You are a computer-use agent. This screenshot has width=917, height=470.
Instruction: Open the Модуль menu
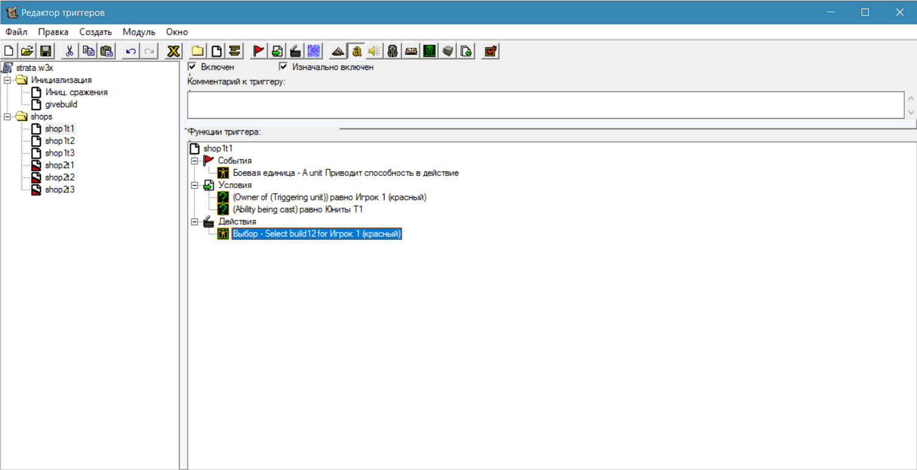(x=139, y=32)
